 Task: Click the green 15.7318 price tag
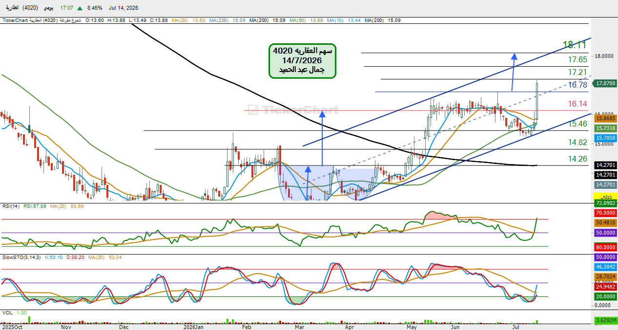[605, 128]
